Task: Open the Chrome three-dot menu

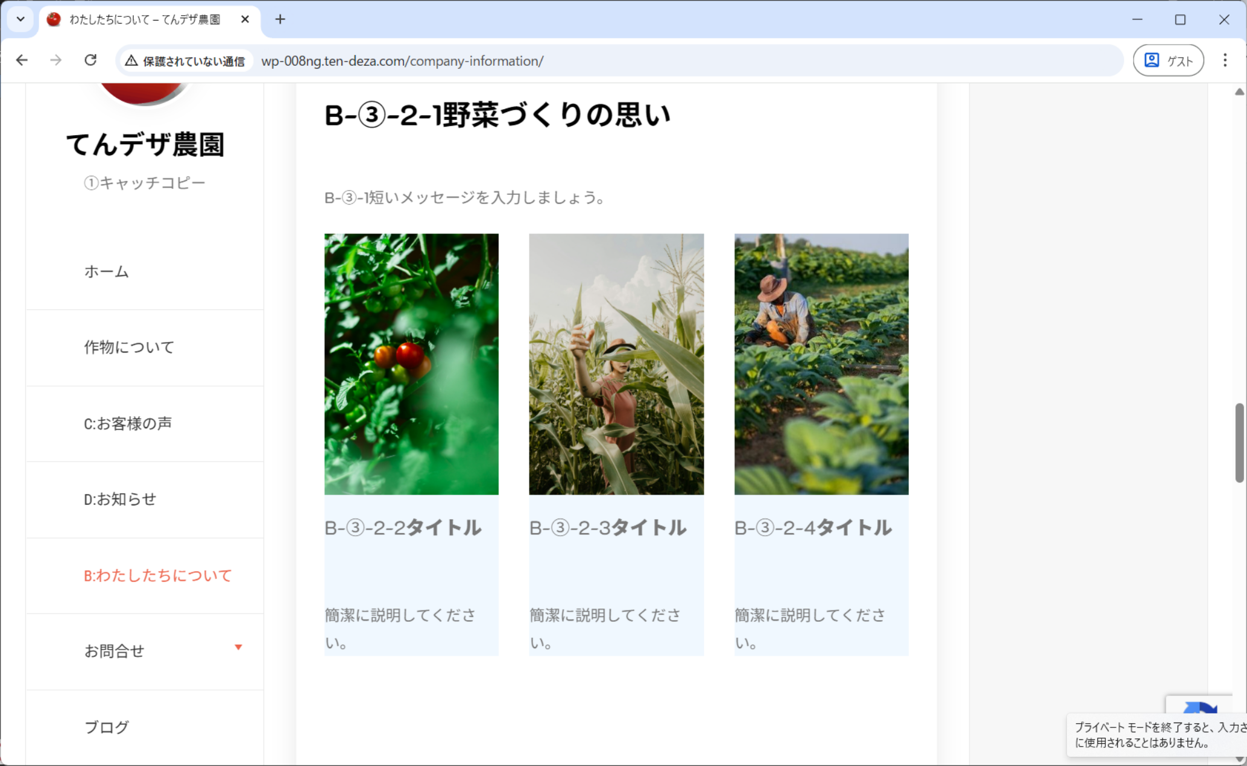Action: point(1225,60)
